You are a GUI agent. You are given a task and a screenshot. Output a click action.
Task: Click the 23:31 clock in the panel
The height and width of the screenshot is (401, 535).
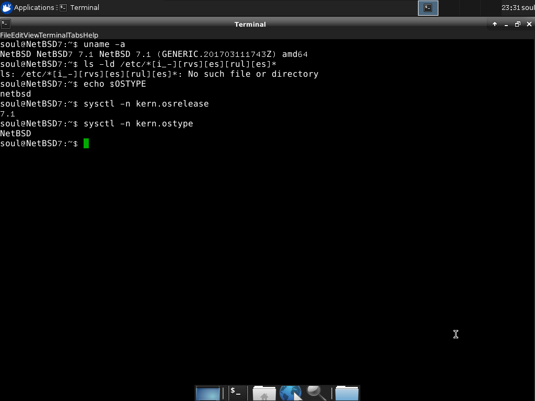click(x=511, y=7)
